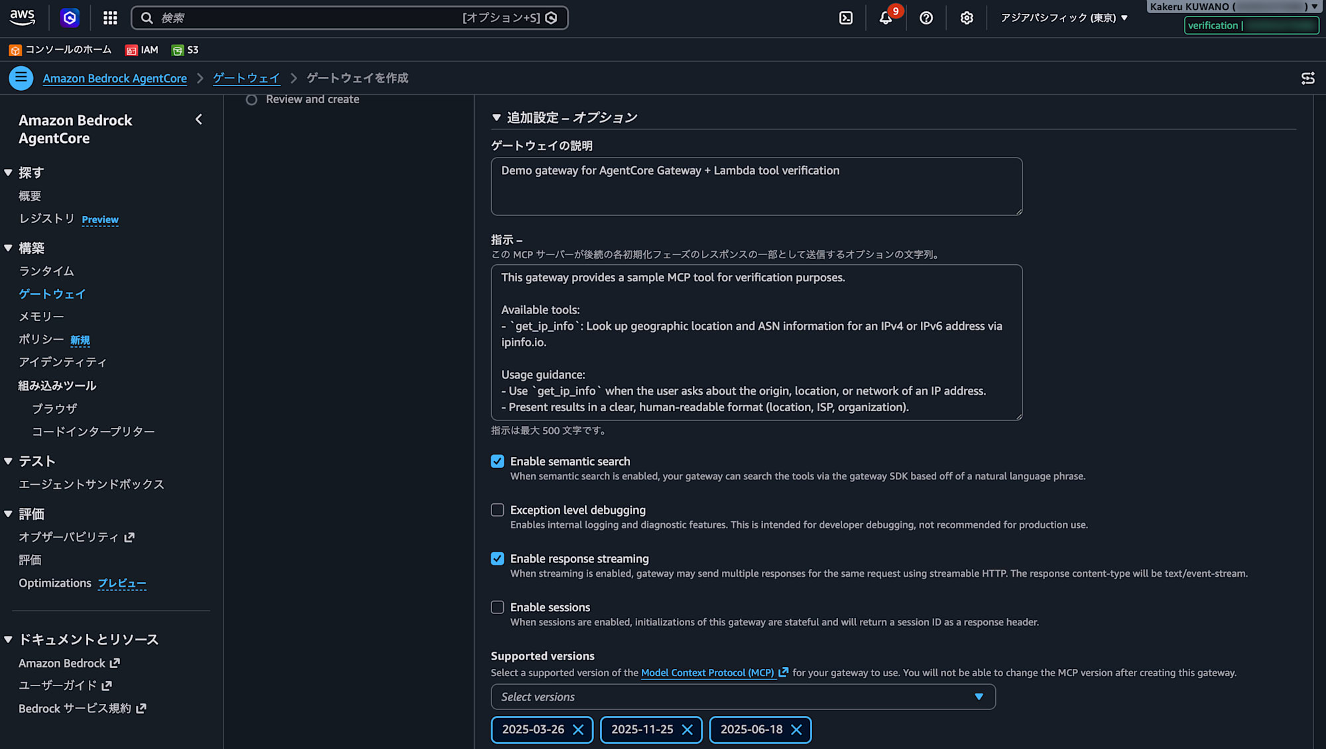This screenshot has width=1326, height=749.
Task: Open the preferences icon at the breadcrumb right
Action: [1307, 78]
